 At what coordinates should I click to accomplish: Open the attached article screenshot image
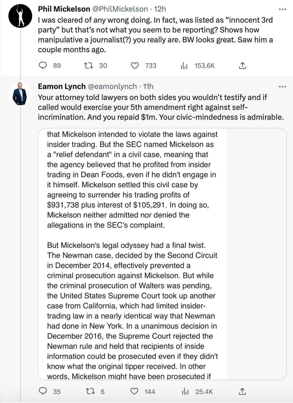coord(162,254)
